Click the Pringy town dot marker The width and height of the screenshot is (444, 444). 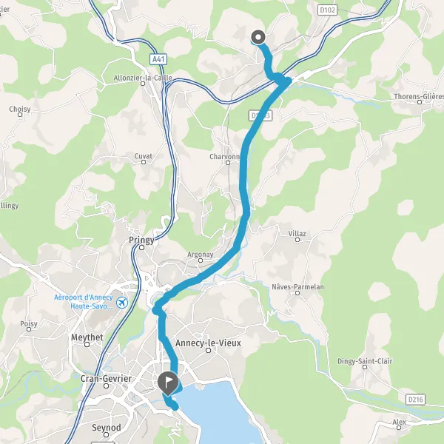click(x=142, y=248)
